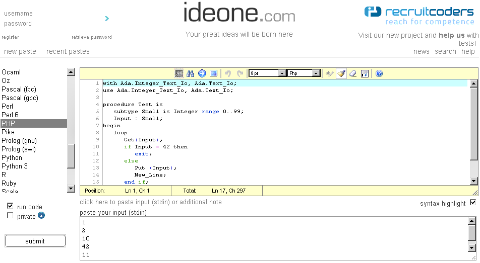Click the stdin scrollbar thumb

(x=472, y=233)
